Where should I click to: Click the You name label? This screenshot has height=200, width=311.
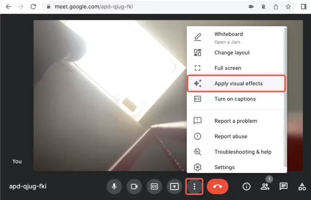(x=17, y=161)
